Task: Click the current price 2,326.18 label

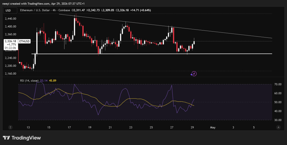Action: (x=10, y=41)
